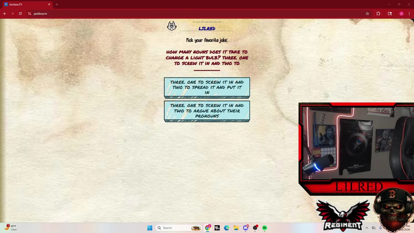Click the crossed-out cloud tray icon
The width and height of the screenshot is (414, 233).
(x=374, y=228)
